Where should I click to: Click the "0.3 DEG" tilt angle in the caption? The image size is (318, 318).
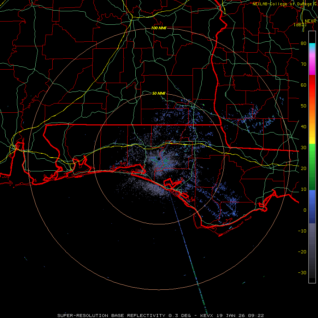(179, 316)
